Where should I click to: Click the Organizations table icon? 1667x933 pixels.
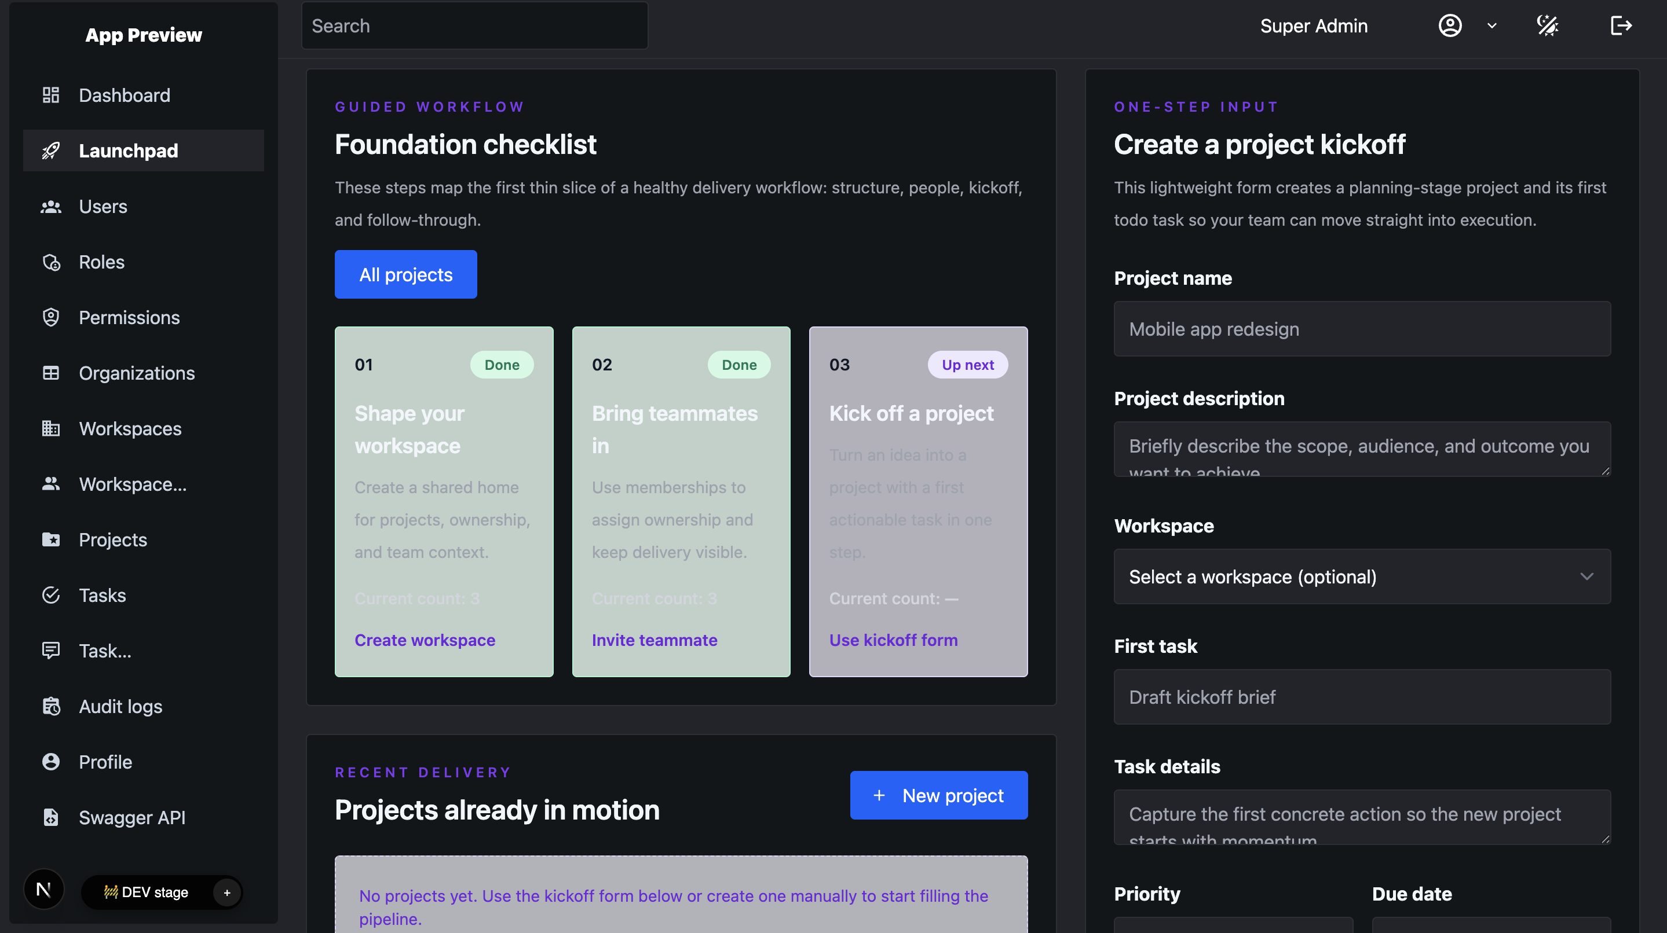[50, 373]
